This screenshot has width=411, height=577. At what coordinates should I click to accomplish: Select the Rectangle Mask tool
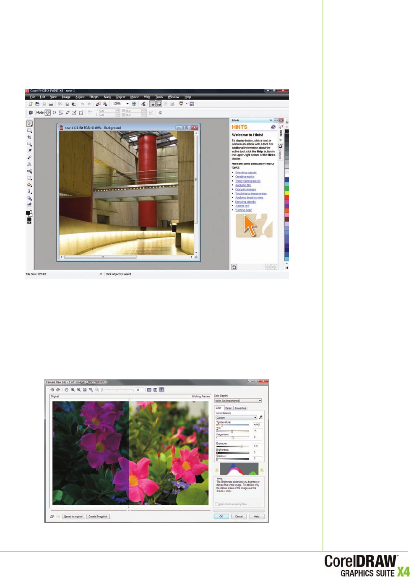click(29, 131)
